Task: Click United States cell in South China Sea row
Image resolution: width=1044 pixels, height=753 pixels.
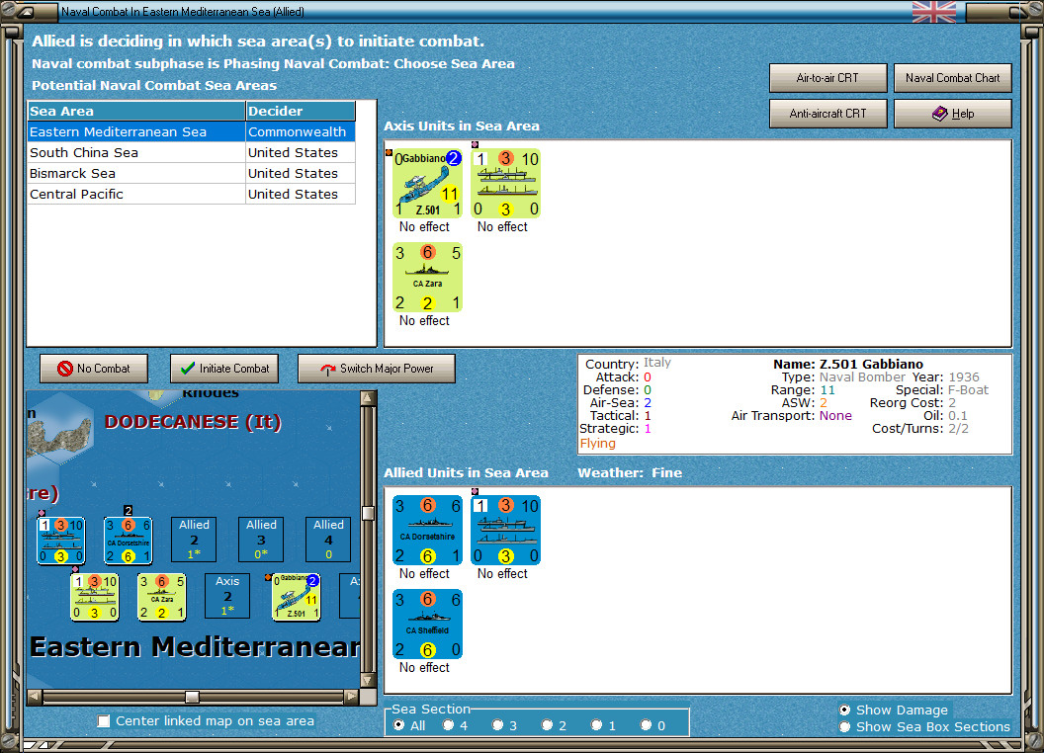Action: point(301,152)
